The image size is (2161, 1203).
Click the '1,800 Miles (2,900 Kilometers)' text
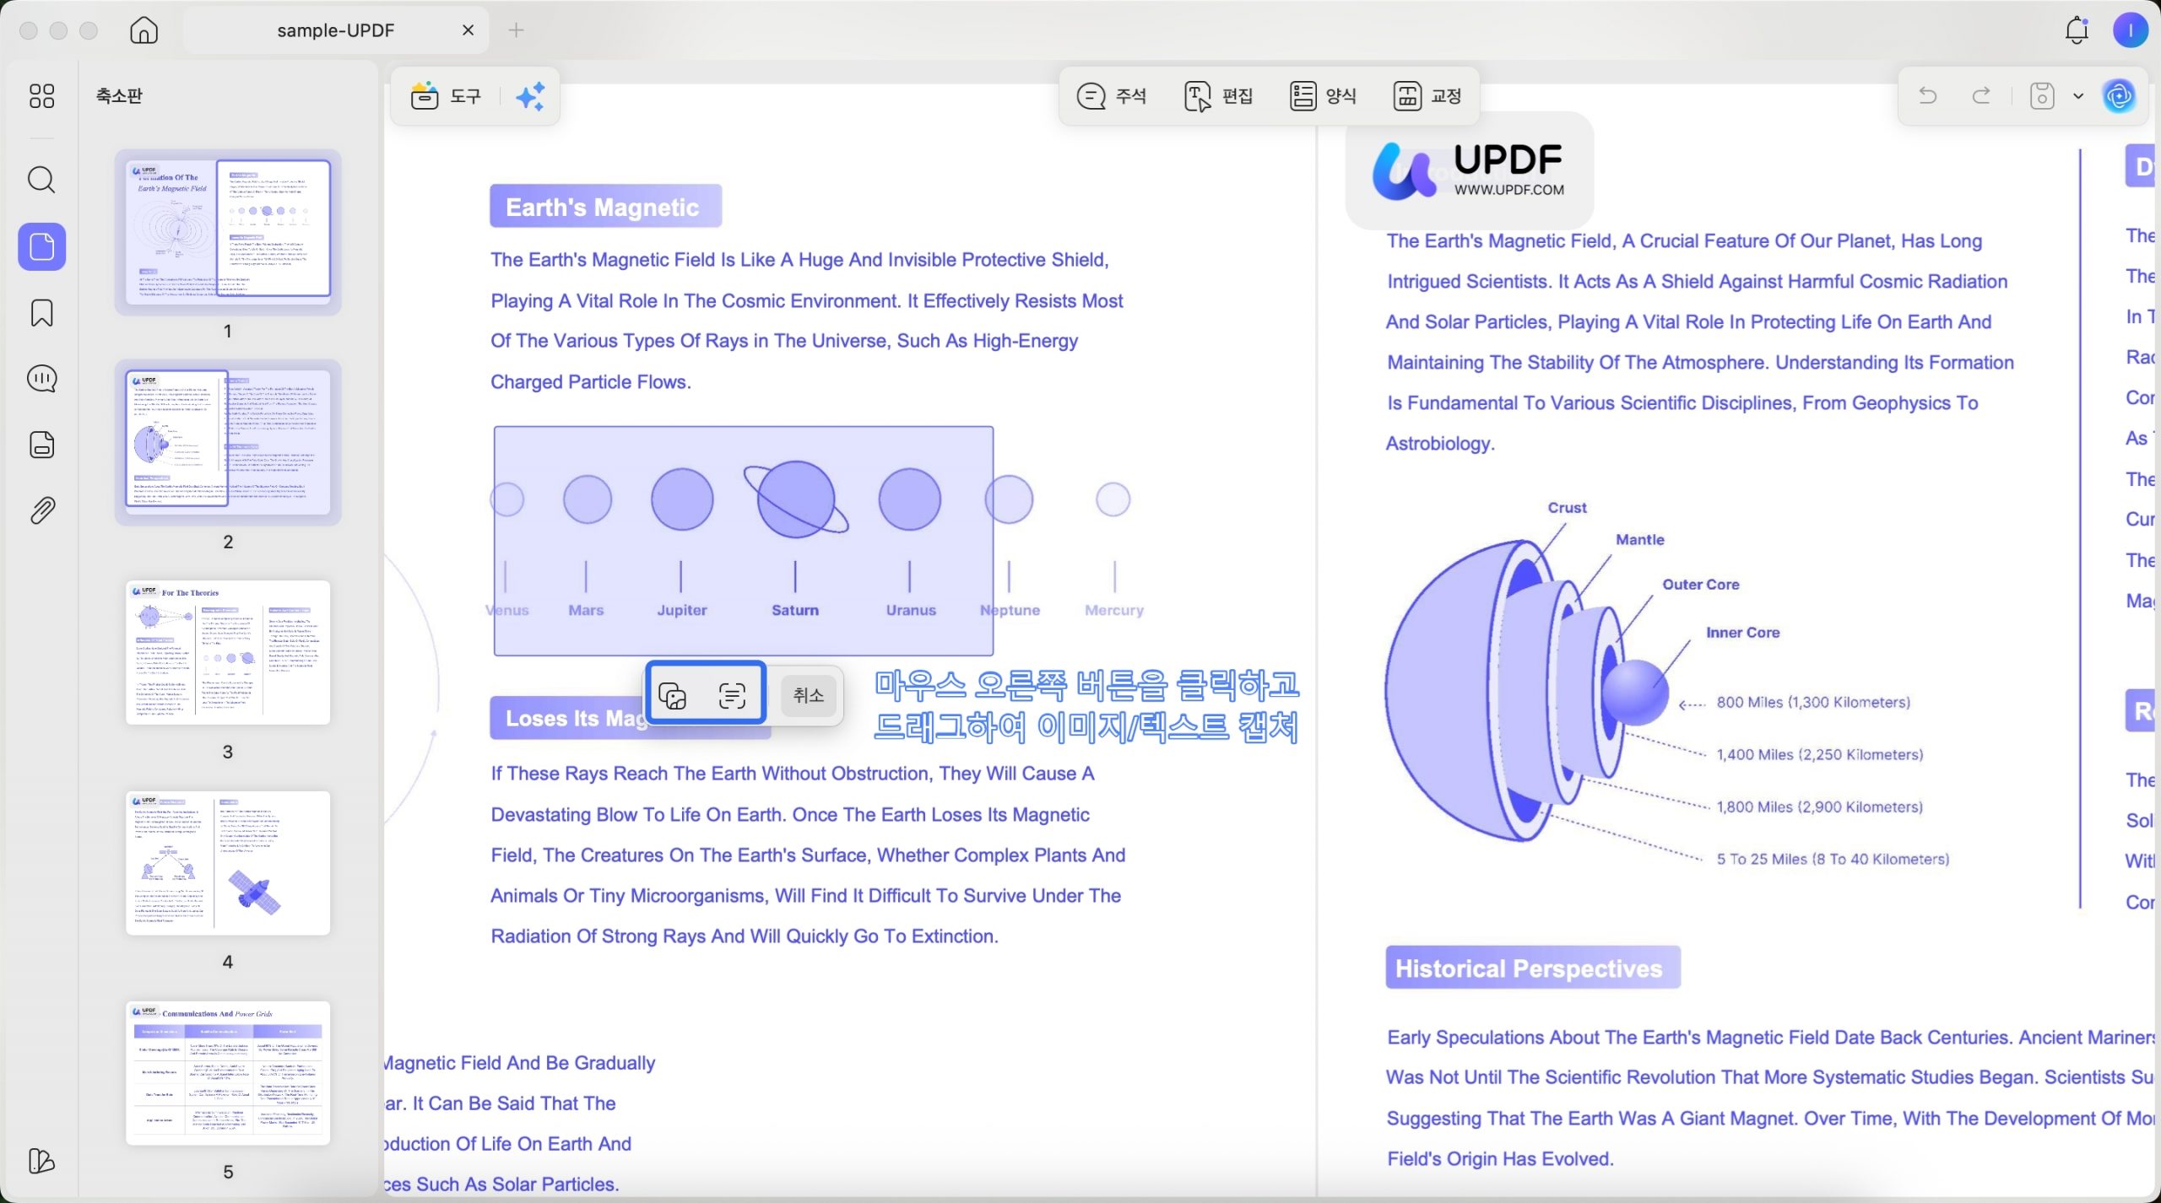pyautogui.click(x=1820, y=807)
